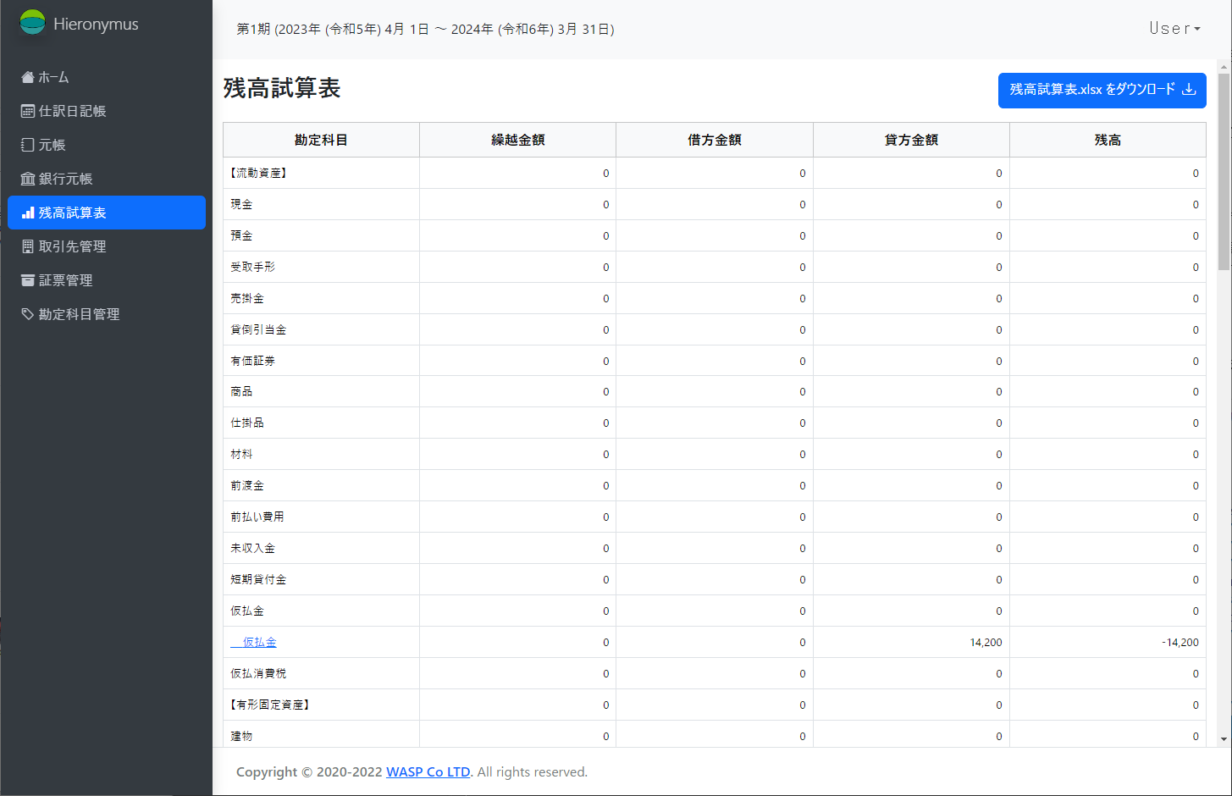Click the download icon on the xlsx button
This screenshot has width=1232, height=796.
coord(1189,89)
